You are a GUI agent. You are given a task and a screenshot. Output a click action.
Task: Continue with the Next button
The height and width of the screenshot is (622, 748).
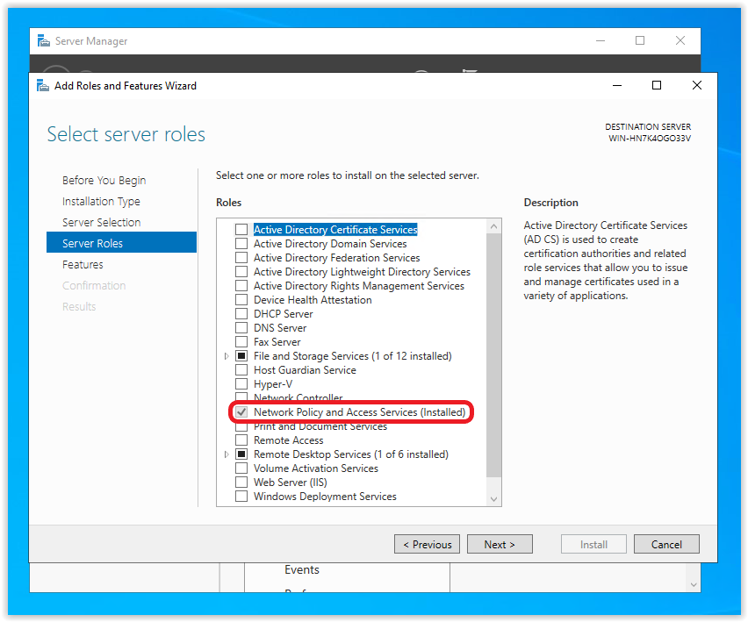(x=500, y=544)
